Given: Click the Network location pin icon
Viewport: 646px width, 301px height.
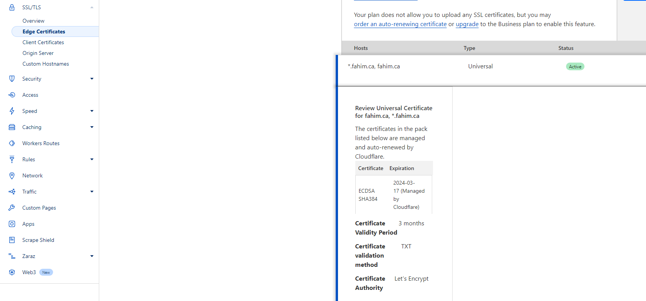Looking at the screenshot, I should [12, 175].
